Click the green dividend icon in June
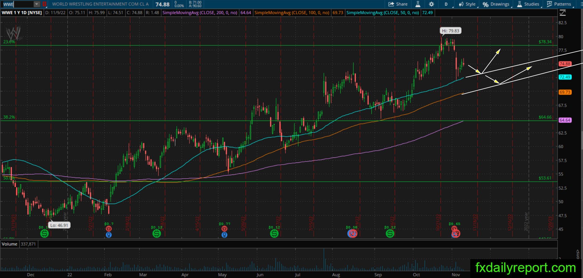 (x=274, y=234)
